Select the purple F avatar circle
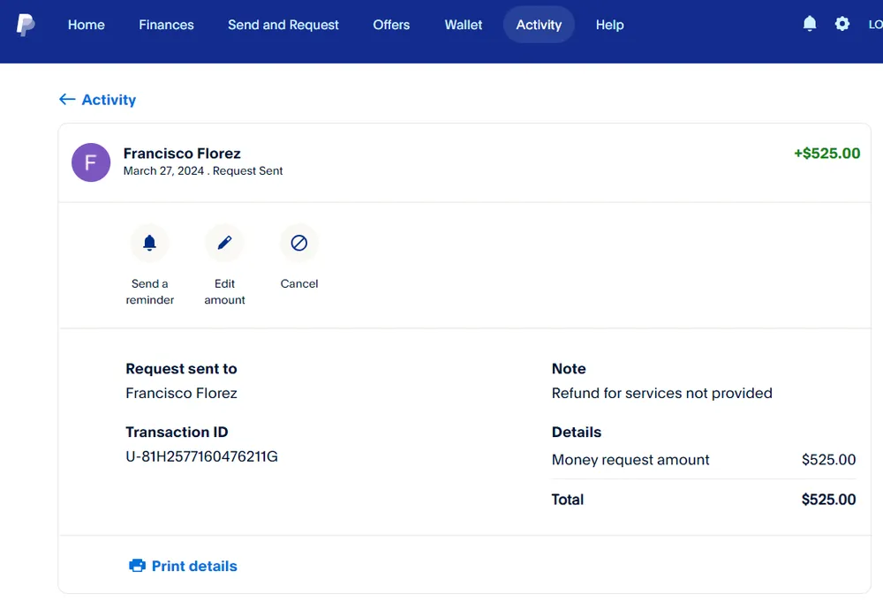This screenshot has height=602, width=883. coord(91,162)
